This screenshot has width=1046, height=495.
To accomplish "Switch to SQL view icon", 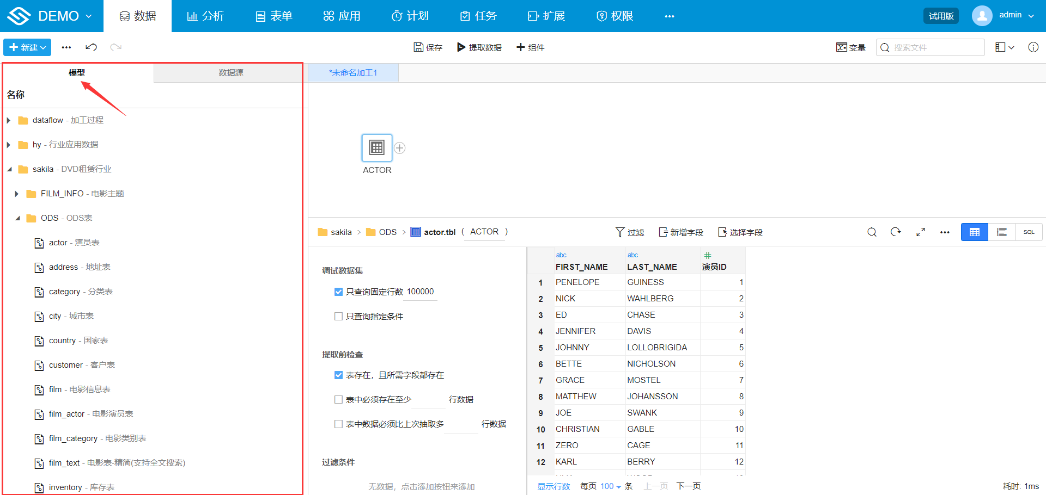I will (1029, 232).
